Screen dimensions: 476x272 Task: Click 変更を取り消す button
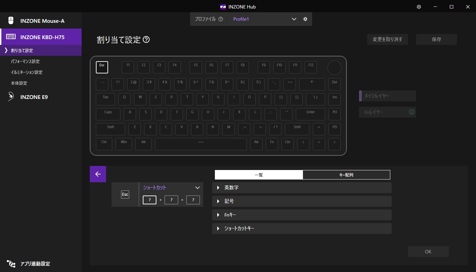pyautogui.click(x=388, y=39)
